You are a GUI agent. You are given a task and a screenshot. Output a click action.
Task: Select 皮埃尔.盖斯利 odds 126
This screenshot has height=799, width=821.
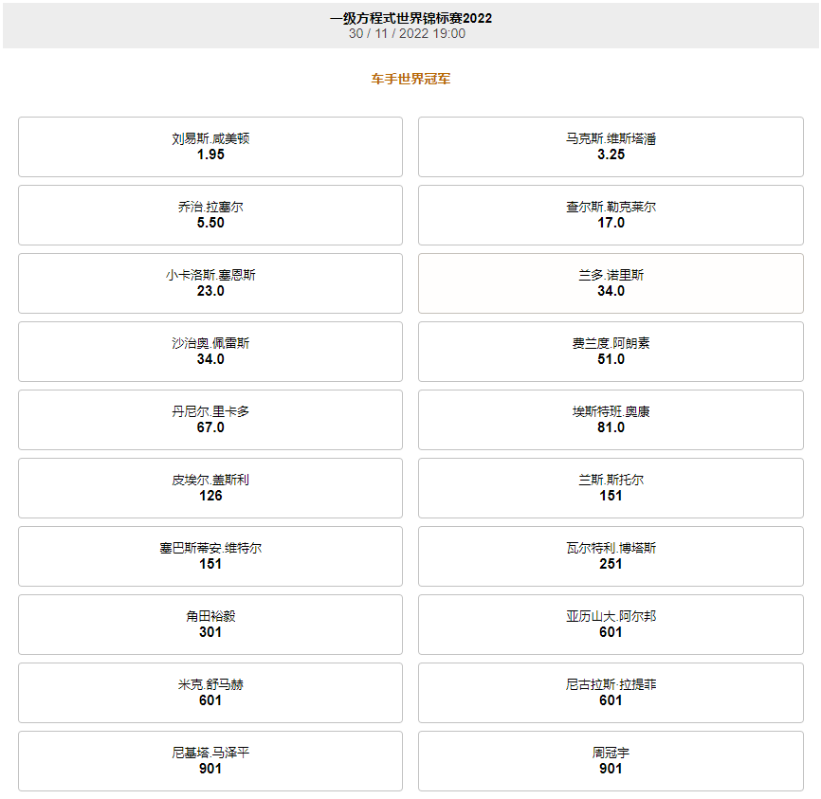pyautogui.click(x=210, y=488)
